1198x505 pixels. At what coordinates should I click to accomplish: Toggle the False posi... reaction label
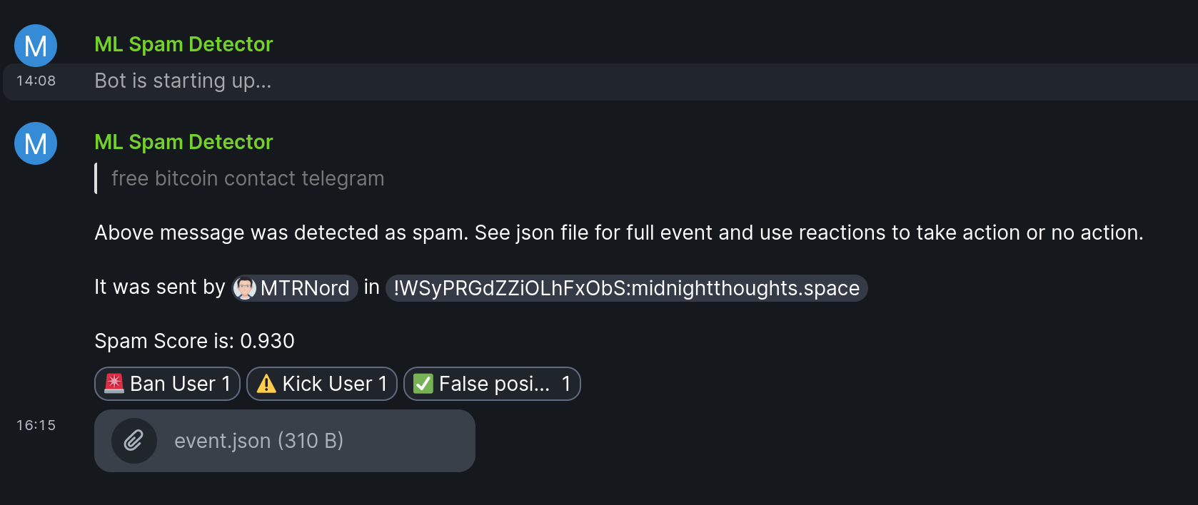point(494,384)
